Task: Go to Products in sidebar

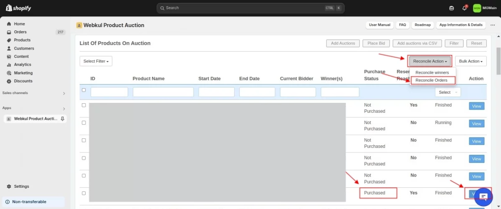Action: click(x=22, y=40)
